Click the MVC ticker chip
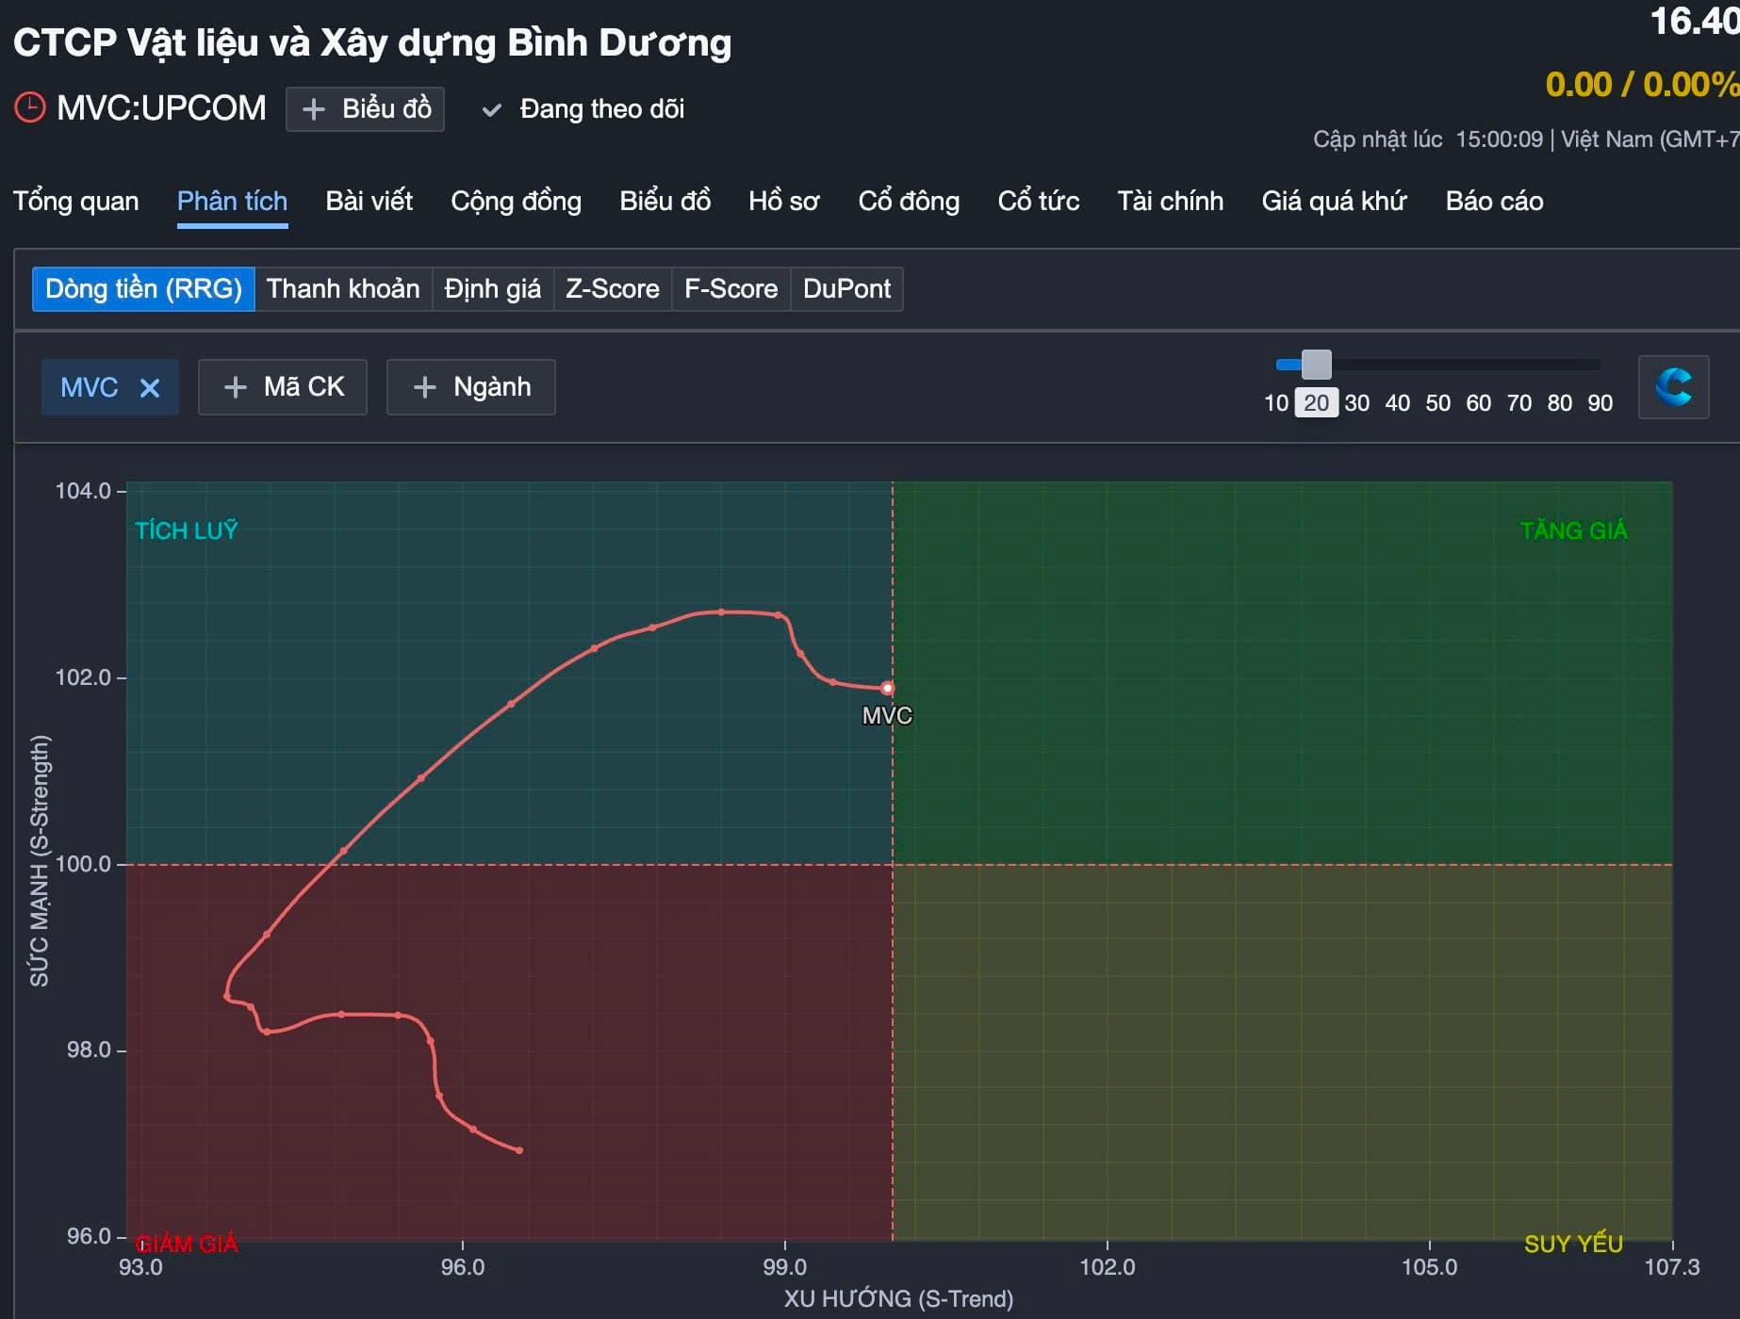 90,387
